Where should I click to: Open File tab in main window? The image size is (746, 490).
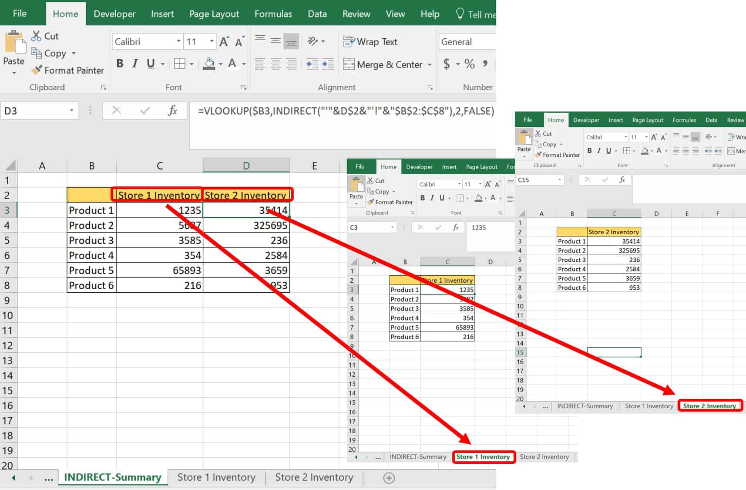click(20, 14)
